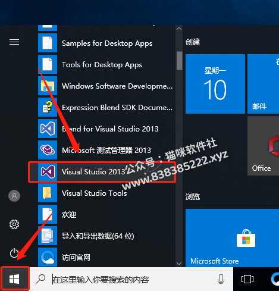279x291 pixels.
Task: Open the Visual Studio Tools folder
Action: click(106, 193)
